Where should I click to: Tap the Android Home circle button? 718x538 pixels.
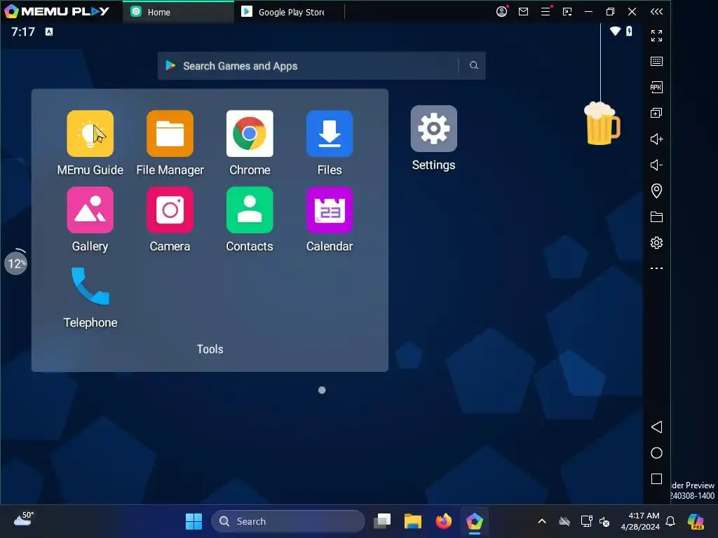[x=656, y=453]
